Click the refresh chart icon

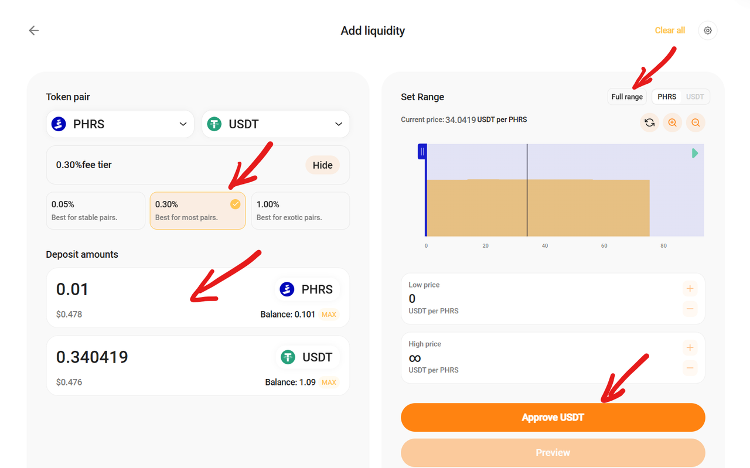pyautogui.click(x=649, y=122)
